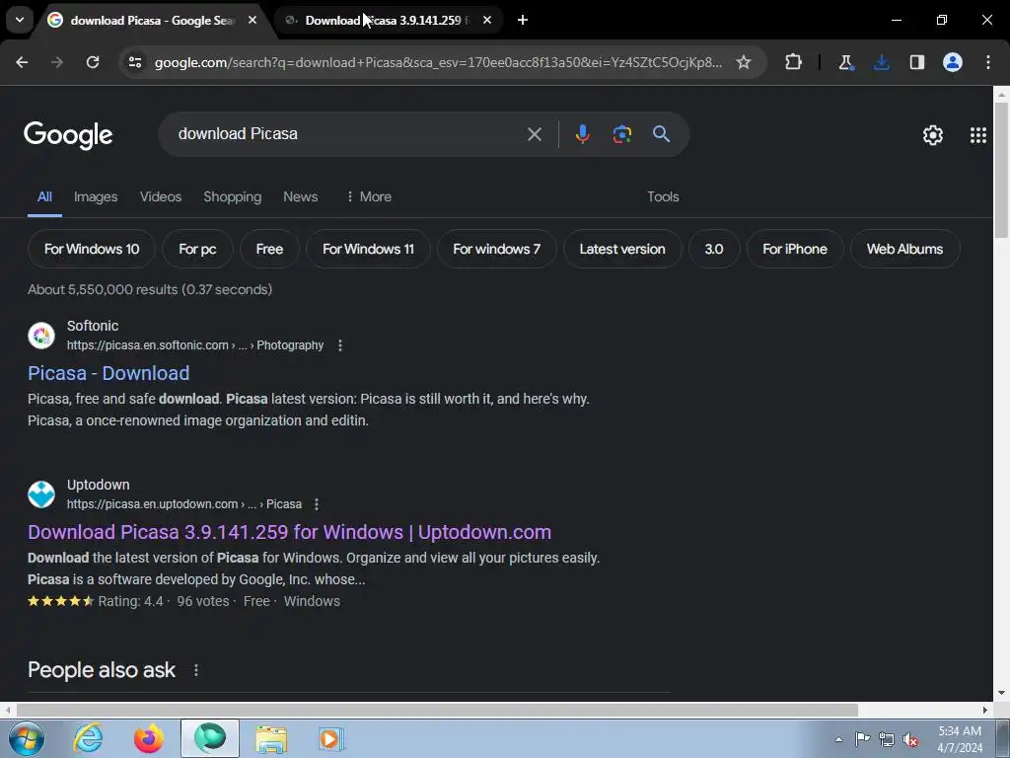Open Google quick settings gear
1010x758 pixels.
933,134
